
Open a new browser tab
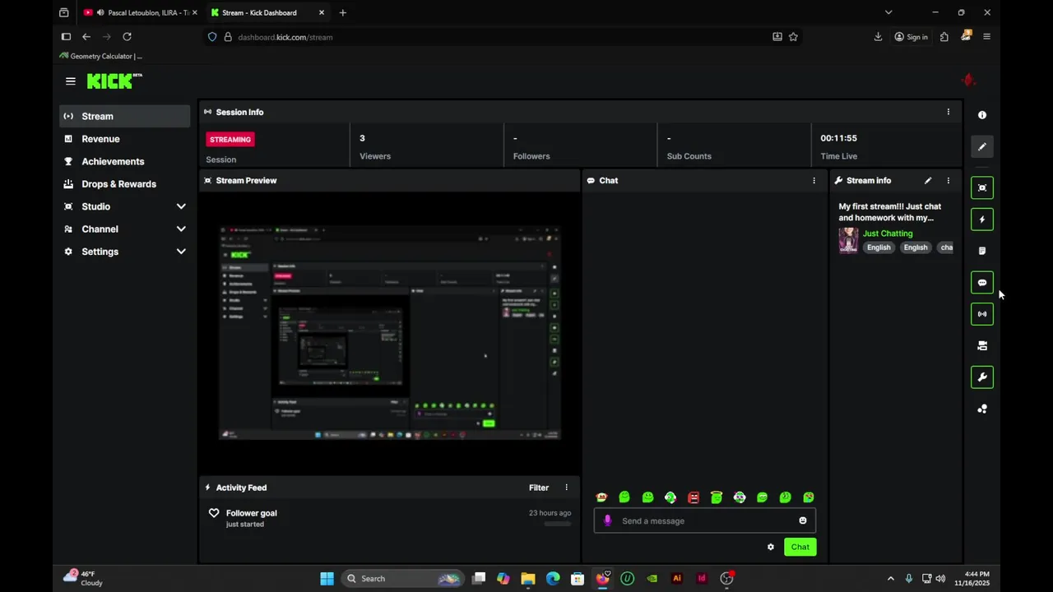[343, 12]
